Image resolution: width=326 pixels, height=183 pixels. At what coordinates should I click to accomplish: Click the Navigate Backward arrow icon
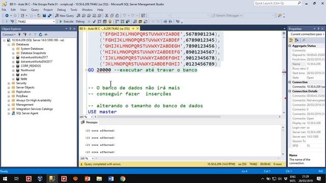7,16
